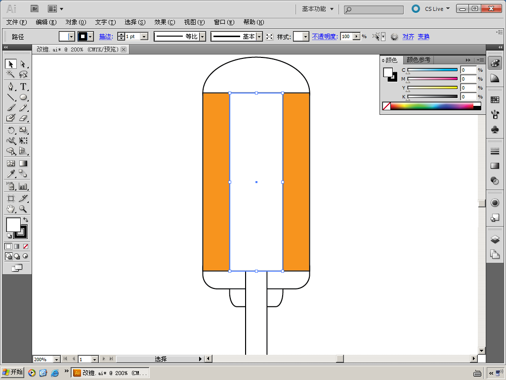Open Adobe Bridge from the Br button

[x=35, y=9]
